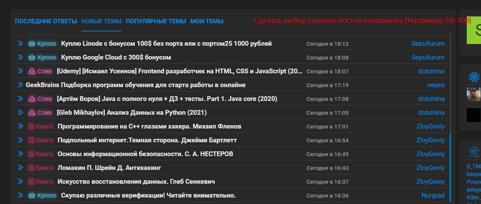Click chevron icon beside the Udemy Frontend thread
This screenshot has height=204, width=481.
[x=20, y=71]
